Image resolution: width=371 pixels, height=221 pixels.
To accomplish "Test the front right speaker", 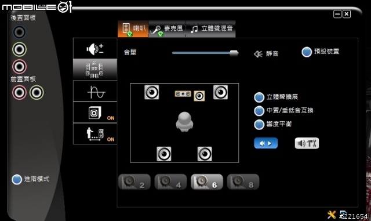I will [220, 92].
